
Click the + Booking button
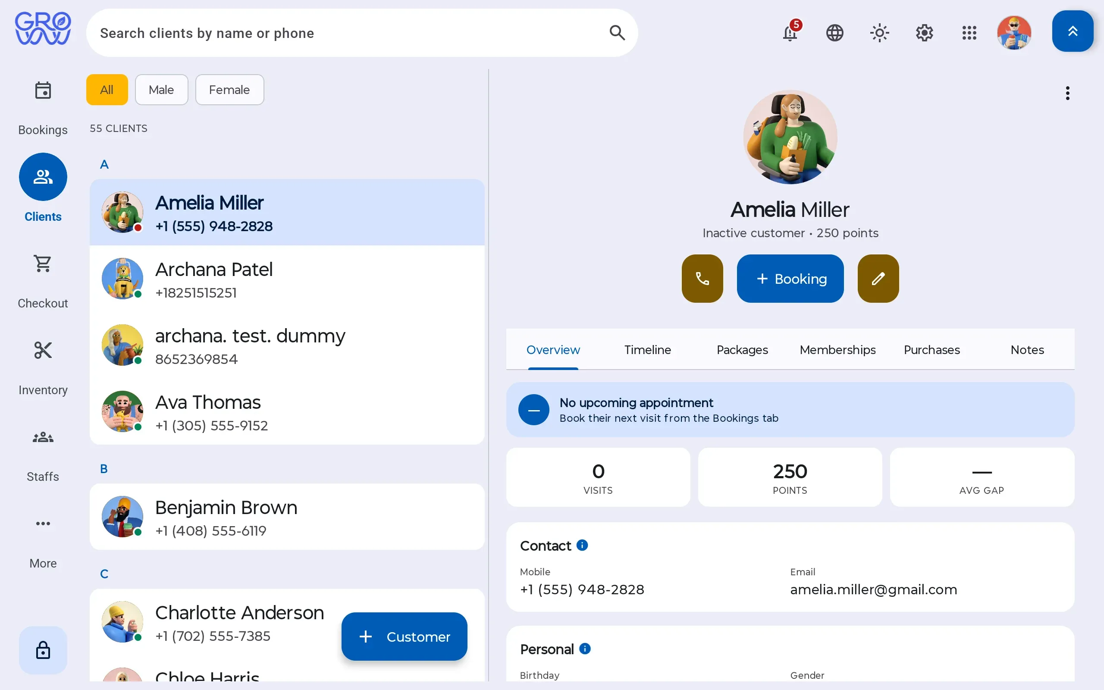[790, 279]
